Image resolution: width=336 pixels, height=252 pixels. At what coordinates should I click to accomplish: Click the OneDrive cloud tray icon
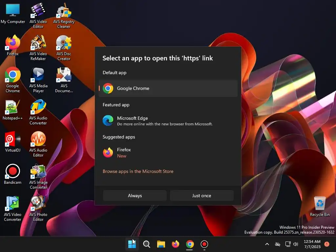point(278,244)
